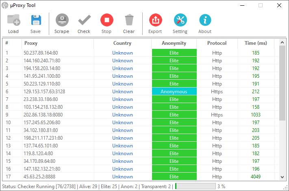The width and height of the screenshot is (289, 191).
Task: Select proxy 147.182.132.21:80
Action: point(42,169)
